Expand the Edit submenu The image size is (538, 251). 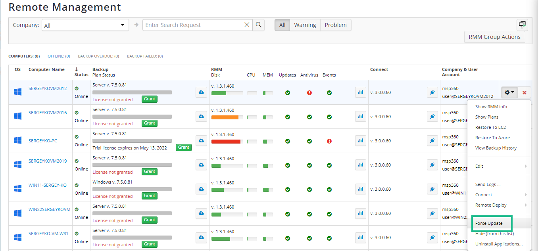(x=479, y=166)
